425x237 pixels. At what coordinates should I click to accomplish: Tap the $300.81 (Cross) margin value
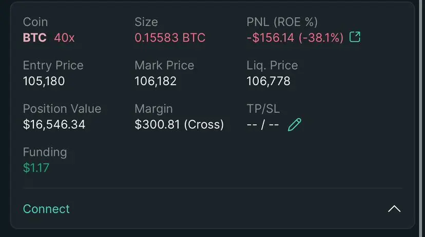(179, 124)
